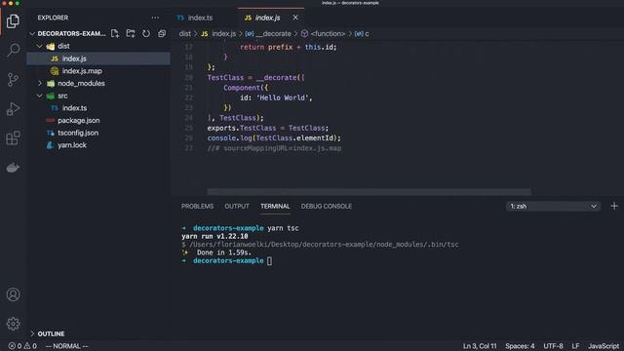624x351 pixels.
Task: Click the terminal prompt cursor
Action: 269,260
